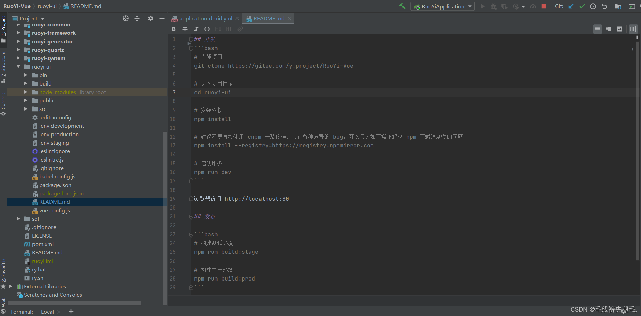Image resolution: width=641 pixels, height=316 pixels.
Task: Expand the src folder
Action: point(26,109)
